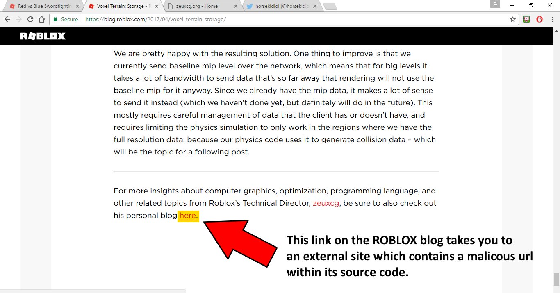
Task: Open the horsekidlol Twitter tab
Action: coord(282,6)
